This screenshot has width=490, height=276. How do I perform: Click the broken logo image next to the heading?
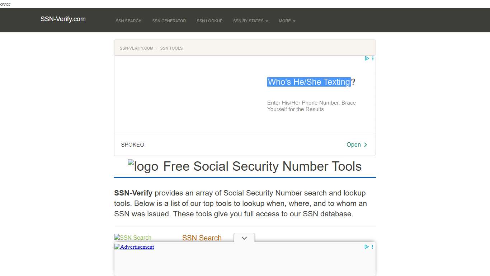tap(143, 166)
